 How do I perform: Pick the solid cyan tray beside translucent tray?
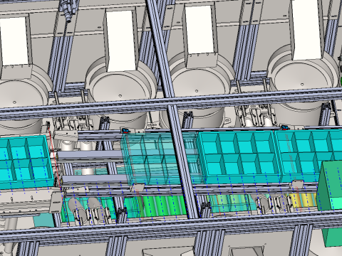click(239, 157)
